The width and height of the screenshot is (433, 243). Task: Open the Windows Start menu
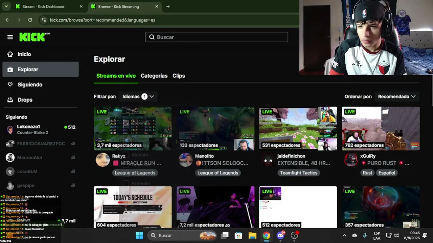tap(139, 236)
